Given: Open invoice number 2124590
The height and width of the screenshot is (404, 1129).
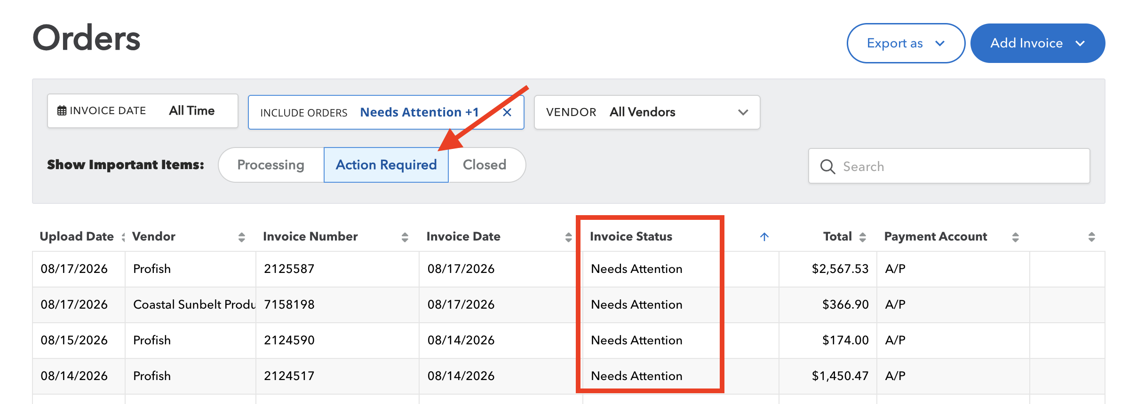Looking at the screenshot, I should (289, 340).
